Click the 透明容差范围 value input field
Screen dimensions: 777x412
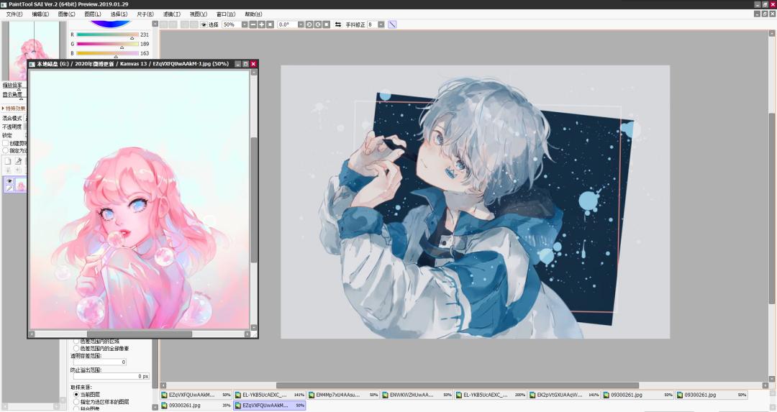tap(99, 362)
